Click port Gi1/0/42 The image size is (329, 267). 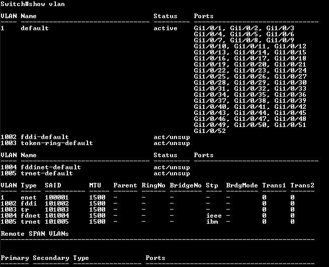point(290,107)
